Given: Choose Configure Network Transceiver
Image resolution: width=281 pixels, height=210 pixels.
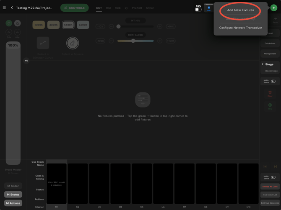Looking at the screenshot, I should (x=240, y=28).
